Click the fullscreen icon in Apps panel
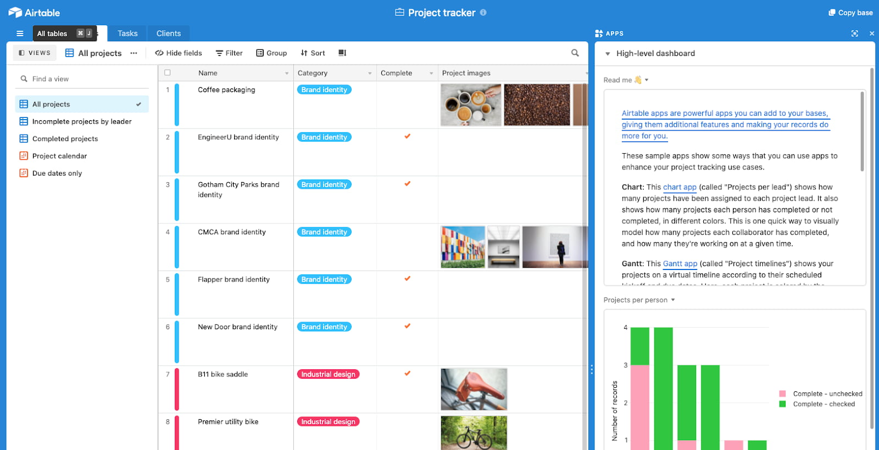The image size is (879, 450). tap(854, 33)
